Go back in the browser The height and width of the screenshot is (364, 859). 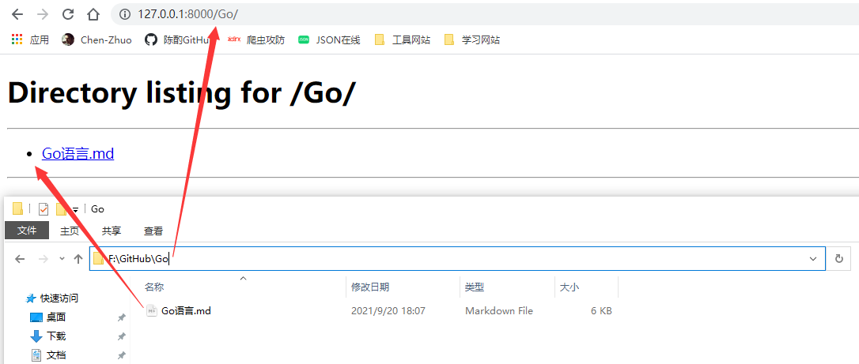tap(17, 14)
